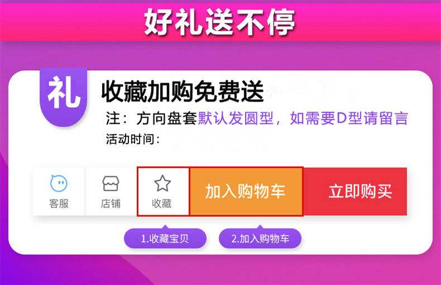The image size is (441, 285).
Task: Click the 收藏 star icon
Action: [162, 183]
